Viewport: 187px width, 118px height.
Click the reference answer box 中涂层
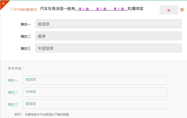(95, 92)
